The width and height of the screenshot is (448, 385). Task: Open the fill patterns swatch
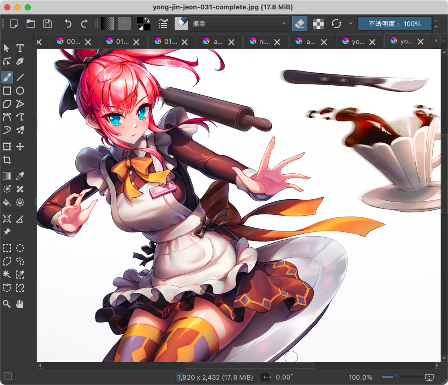(124, 23)
